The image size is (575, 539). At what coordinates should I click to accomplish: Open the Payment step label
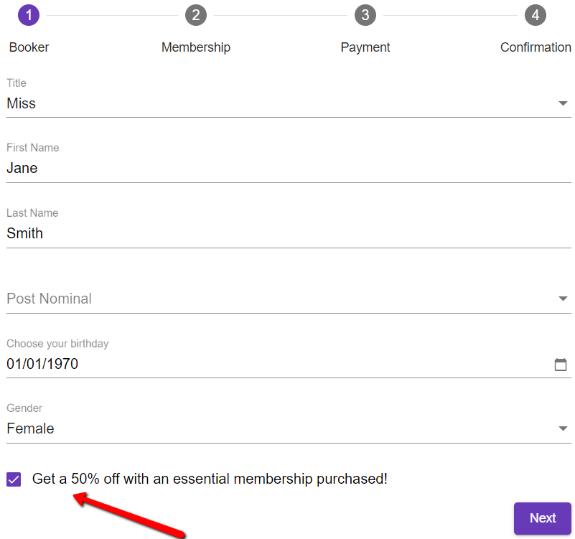[x=365, y=47]
